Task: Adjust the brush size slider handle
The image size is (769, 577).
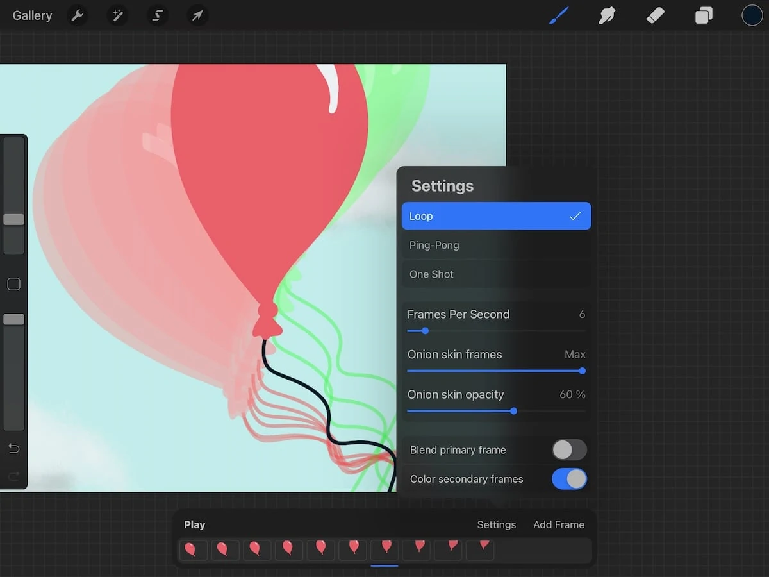Action: pos(13,219)
